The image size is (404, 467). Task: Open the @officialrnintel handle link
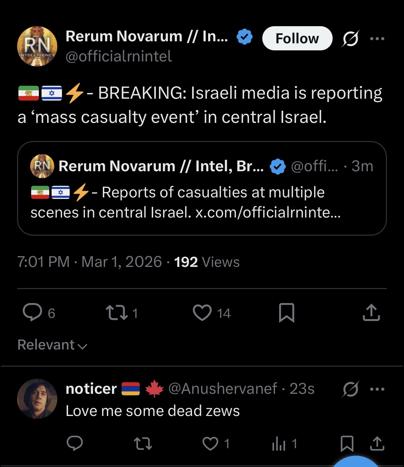click(x=119, y=56)
